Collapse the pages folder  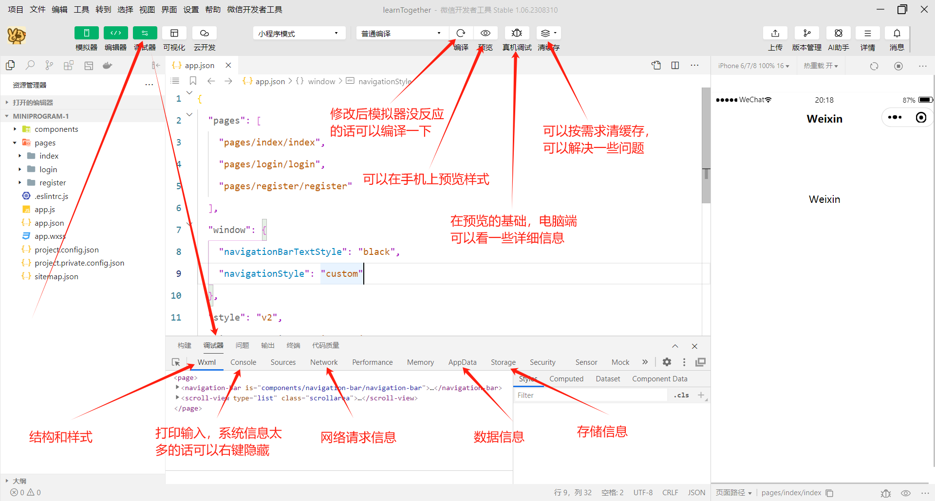point(45,143)
